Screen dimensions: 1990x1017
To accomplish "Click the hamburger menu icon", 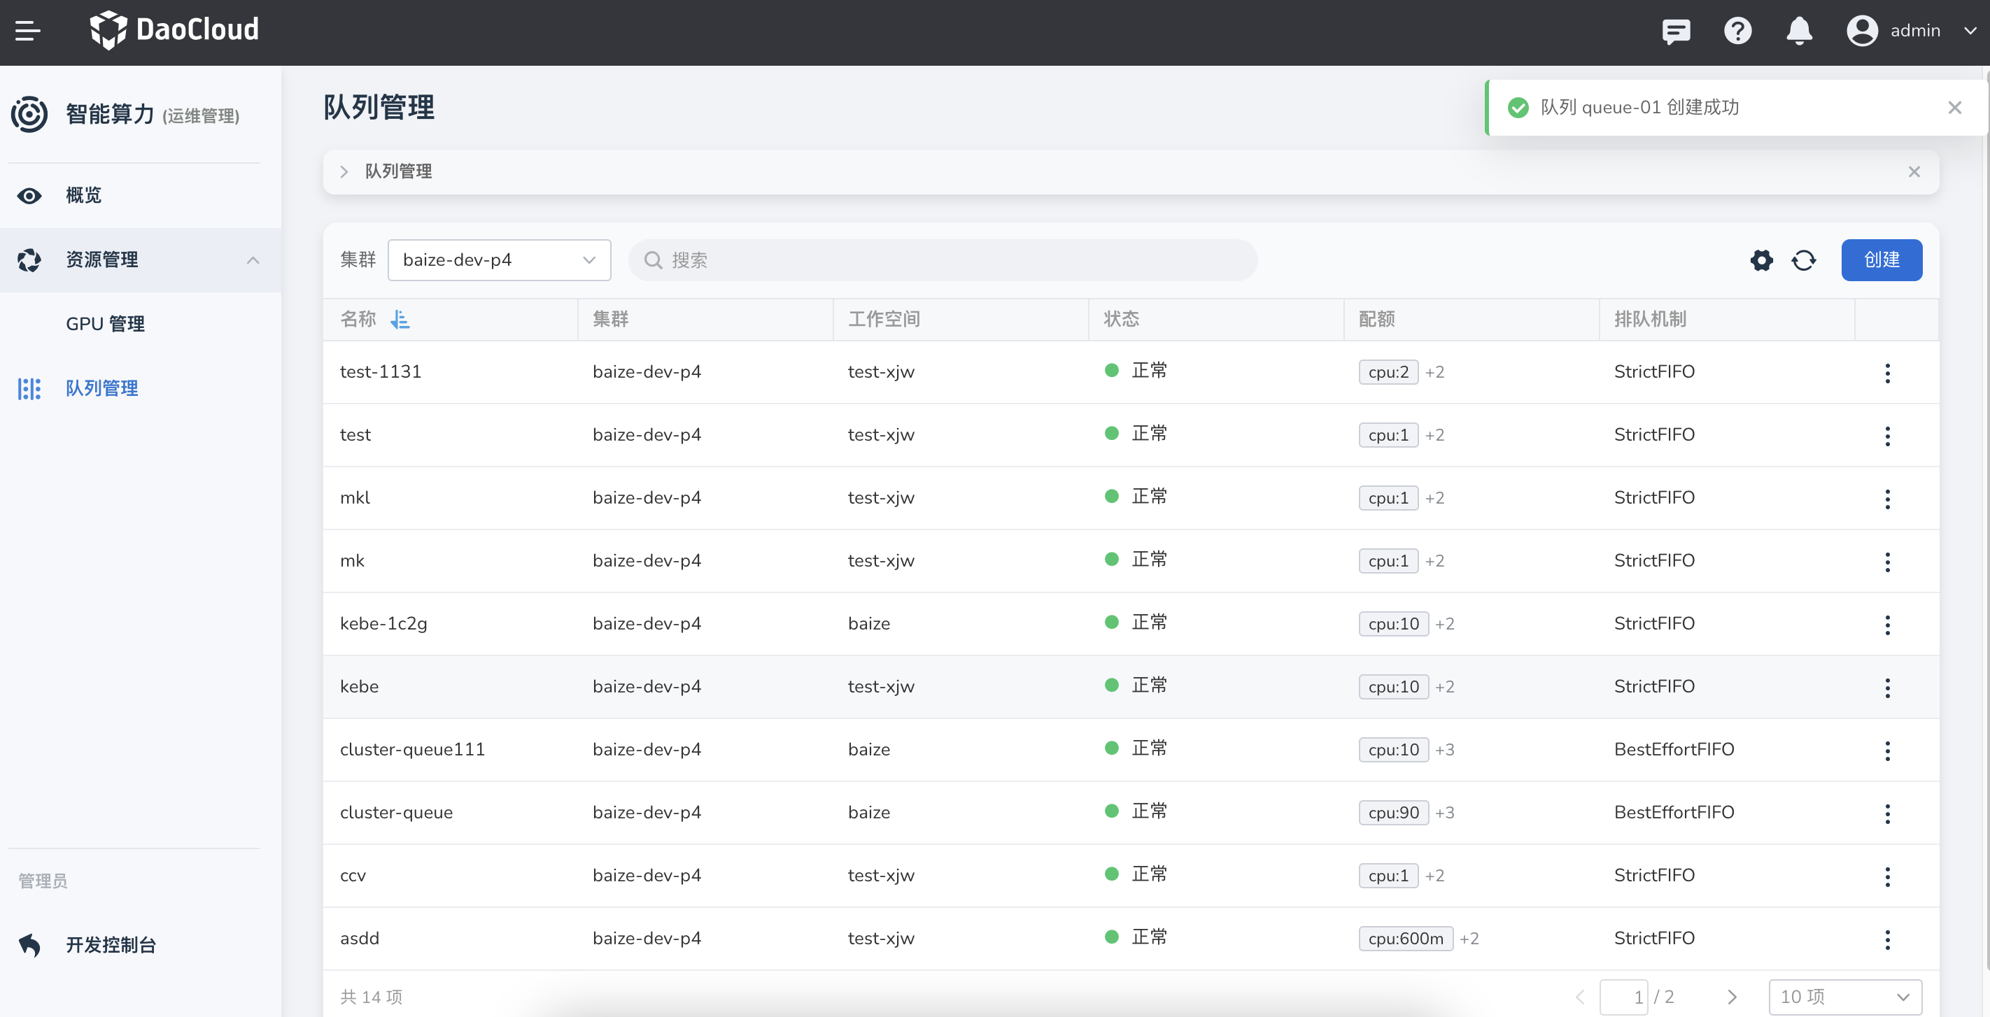I will [x=28, y=31].
